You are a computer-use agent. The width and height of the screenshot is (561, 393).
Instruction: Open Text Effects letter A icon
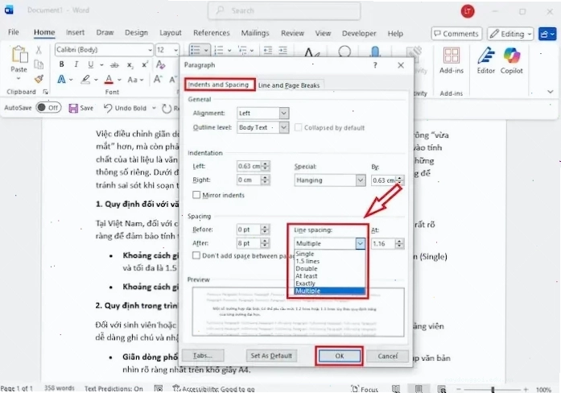click(x=61, y=79)
